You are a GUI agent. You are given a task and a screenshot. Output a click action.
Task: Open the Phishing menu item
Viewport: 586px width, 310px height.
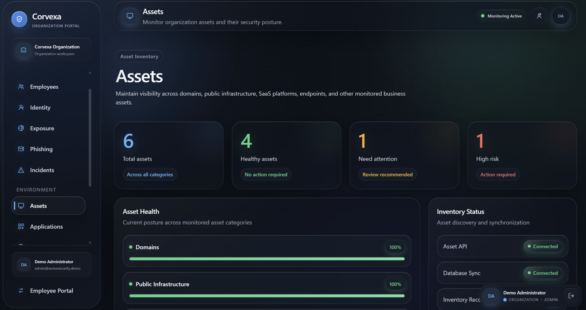pyautogui.click(x=49, y=149)
